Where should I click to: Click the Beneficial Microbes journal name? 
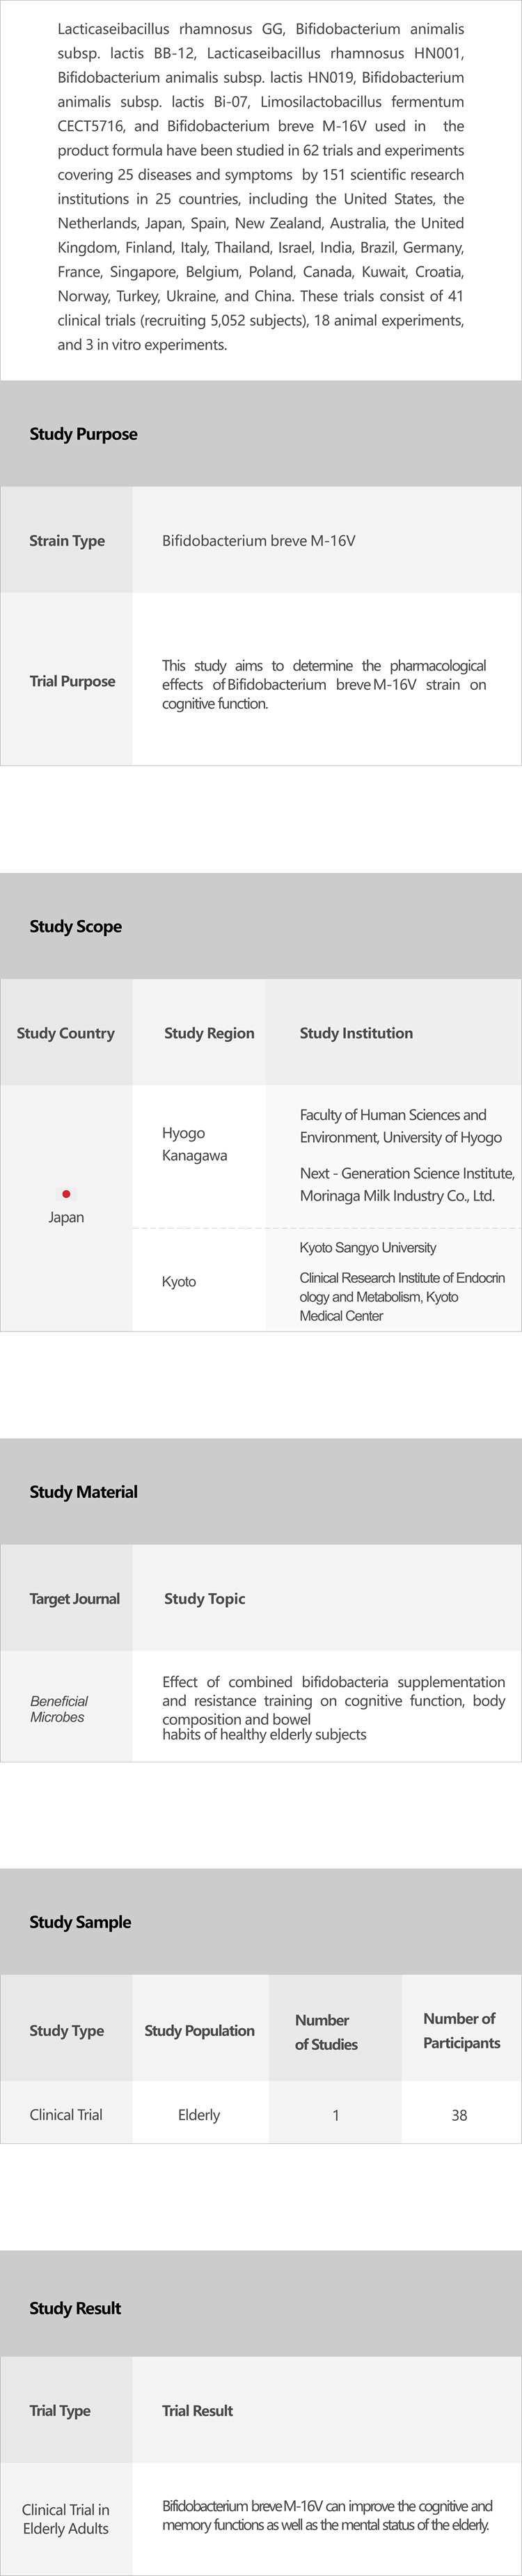(59, 1708)
